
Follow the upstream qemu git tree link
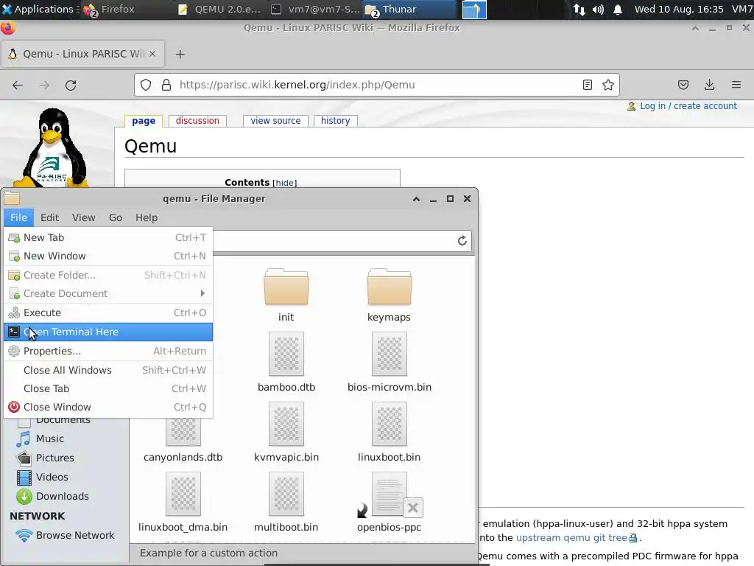[571, 537]
